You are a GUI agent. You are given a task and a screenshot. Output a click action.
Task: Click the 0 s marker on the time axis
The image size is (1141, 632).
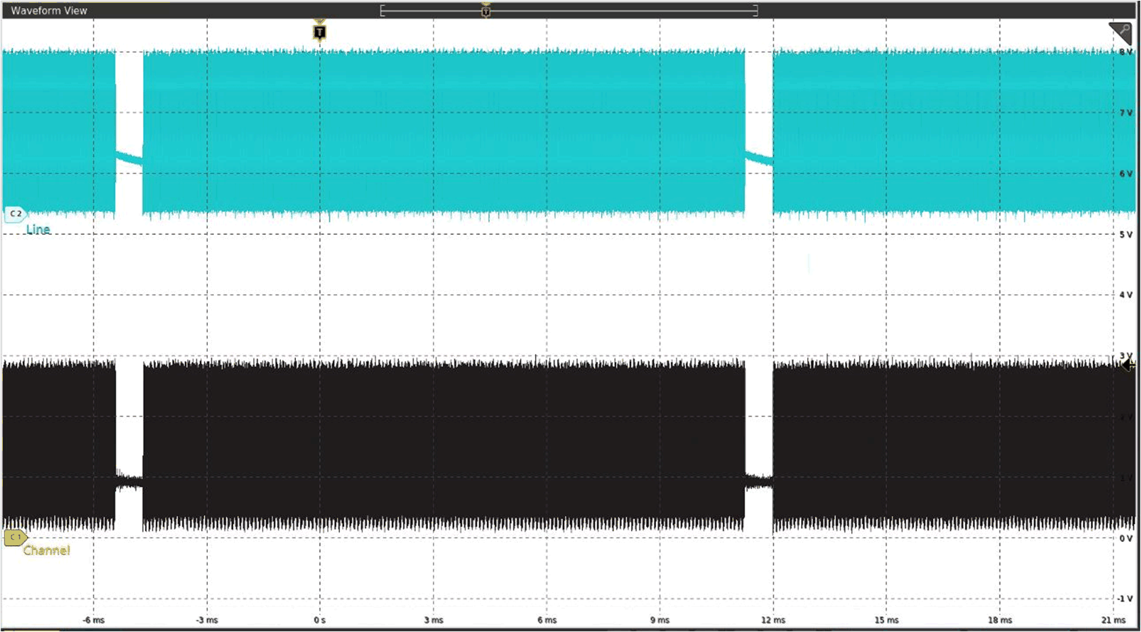click(x=318, y=619)
